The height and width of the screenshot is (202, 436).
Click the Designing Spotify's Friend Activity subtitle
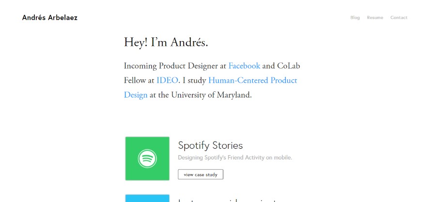tap(235, 158)
